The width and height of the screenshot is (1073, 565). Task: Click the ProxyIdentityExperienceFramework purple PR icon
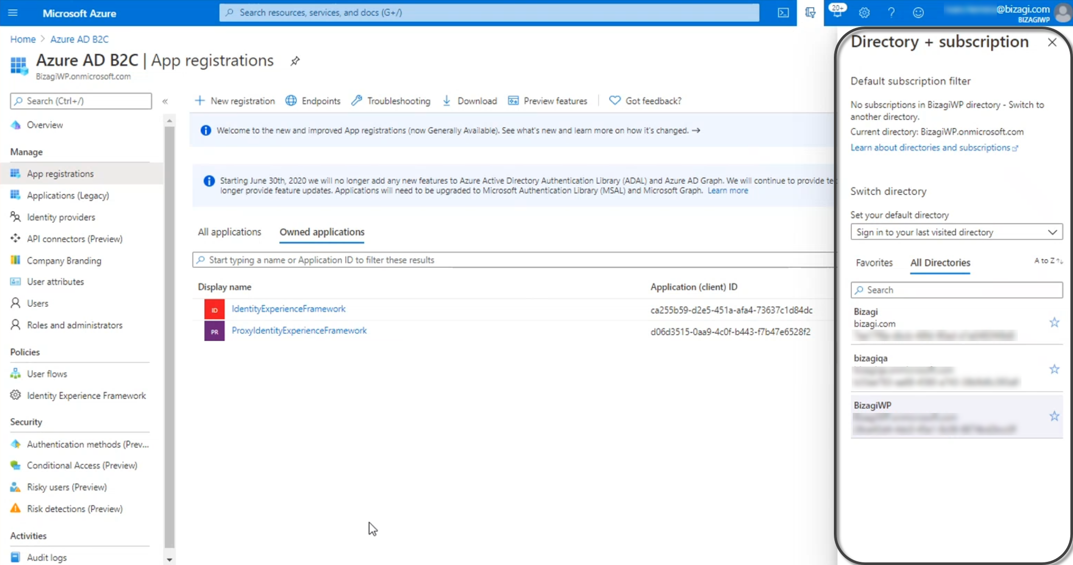[214, 331]
